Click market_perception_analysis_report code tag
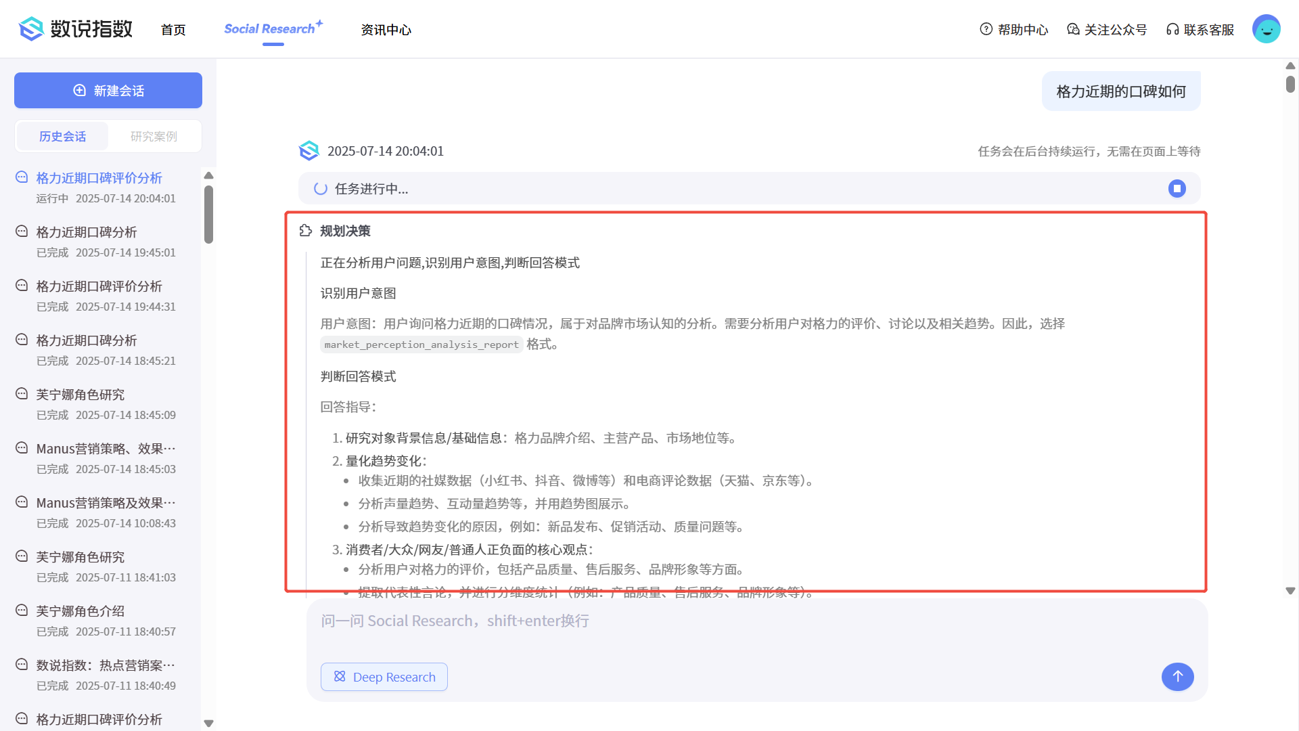Viewport: 1299px width, 731px height. tap(421, 345)
